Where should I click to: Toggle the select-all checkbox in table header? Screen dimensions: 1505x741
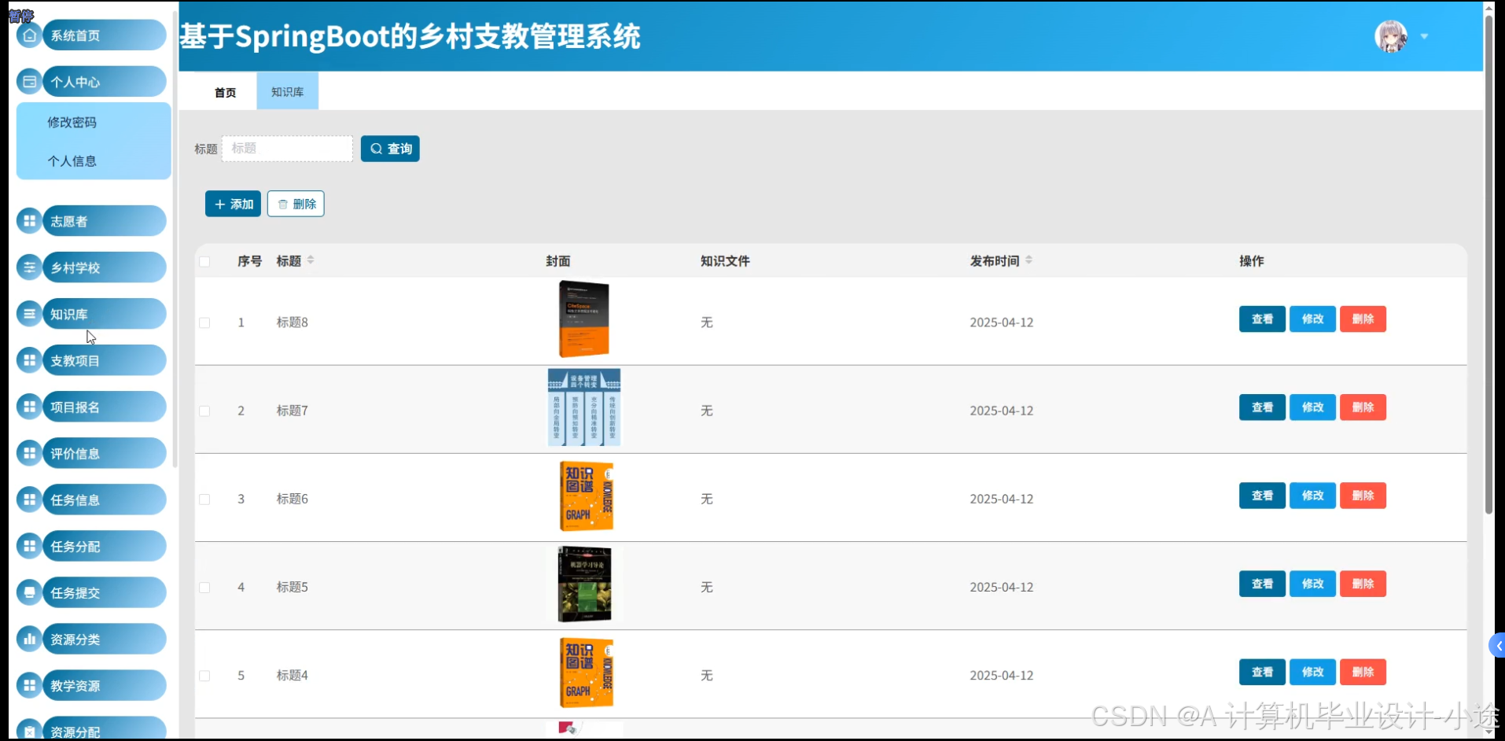click(204, 261)
